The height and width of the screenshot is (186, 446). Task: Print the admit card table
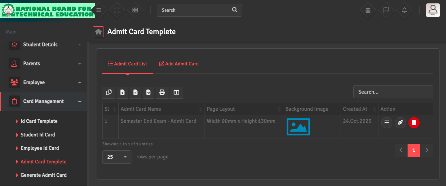162,92
